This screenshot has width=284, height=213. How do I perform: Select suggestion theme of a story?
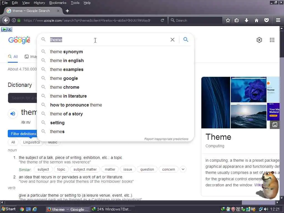[x=115, y=114]
